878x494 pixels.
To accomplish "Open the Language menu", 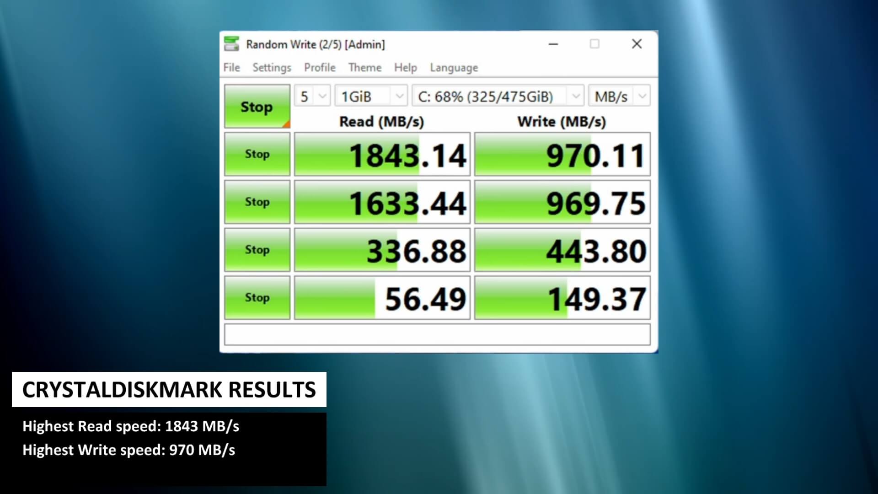I will [x=454, y=67].
